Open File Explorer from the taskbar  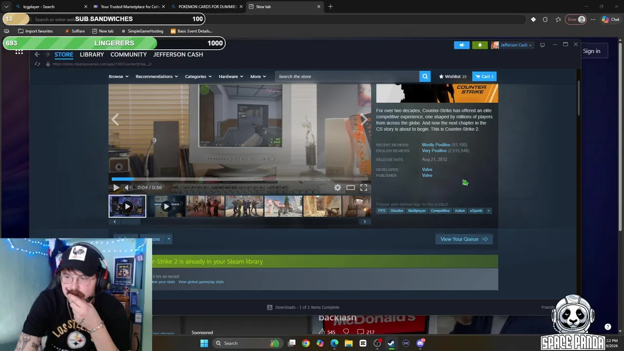tap(349, 343)
